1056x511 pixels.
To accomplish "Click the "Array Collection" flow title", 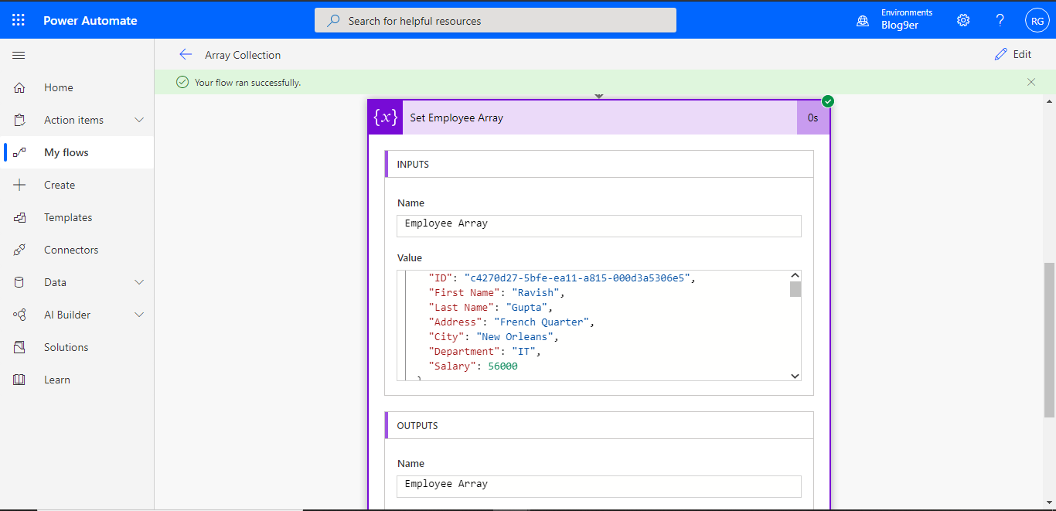I will pyautogui.click(x=243, y=55).
